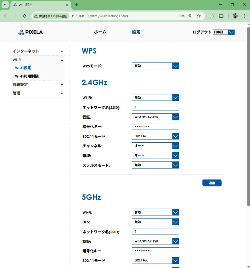
Task: Select Wi-Fi設定 in the sidebar
Action: (23, 68)
